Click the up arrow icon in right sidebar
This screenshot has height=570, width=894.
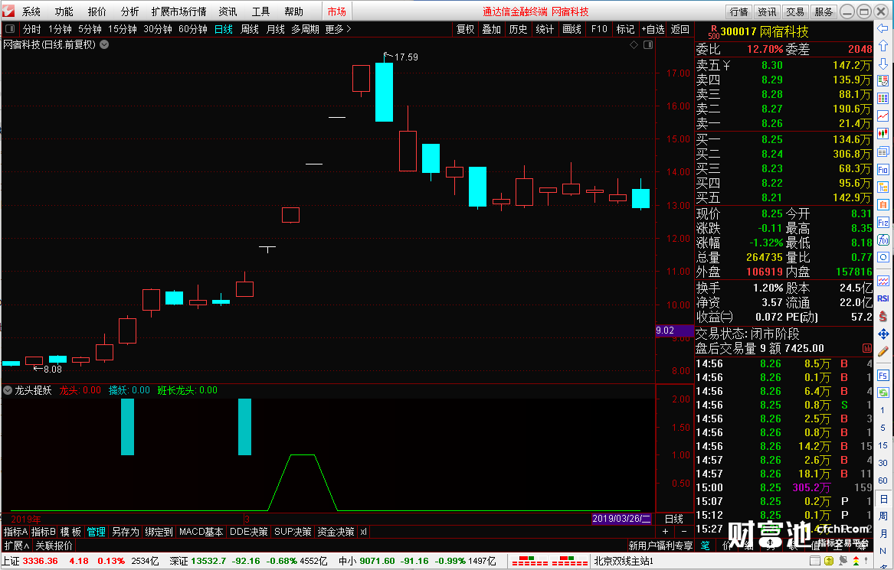(x=883, y=46)
